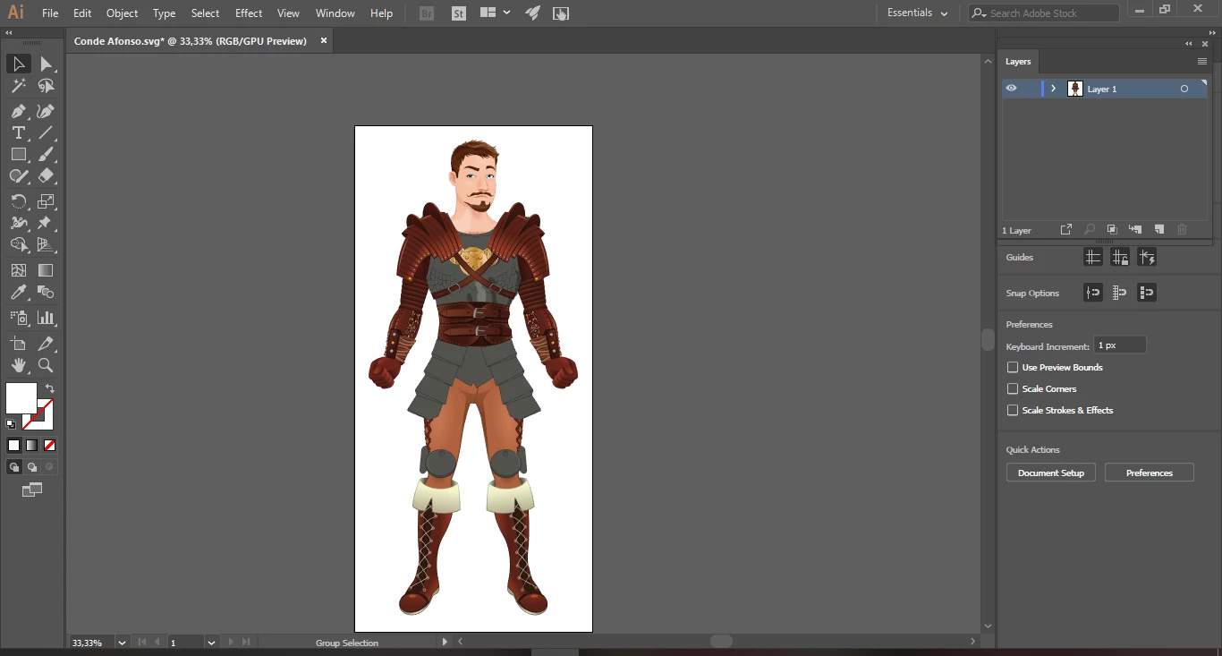
Task: Open the Essentials workspace dropdown
Action: 917,13
